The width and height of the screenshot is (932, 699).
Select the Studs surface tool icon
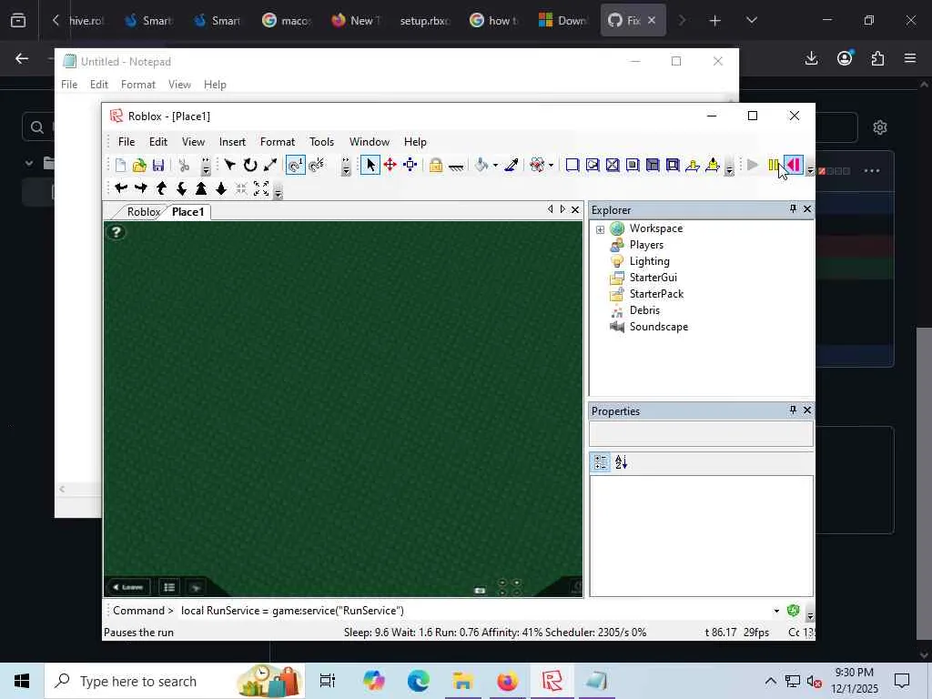pyautogui.click(x=633, y=165)
